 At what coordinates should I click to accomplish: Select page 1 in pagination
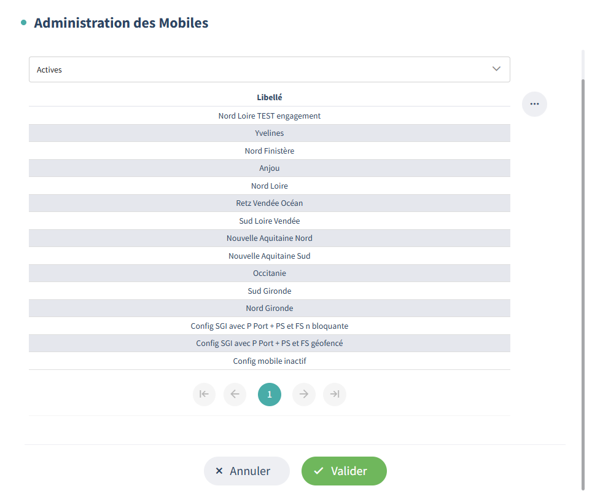point(270,395)
